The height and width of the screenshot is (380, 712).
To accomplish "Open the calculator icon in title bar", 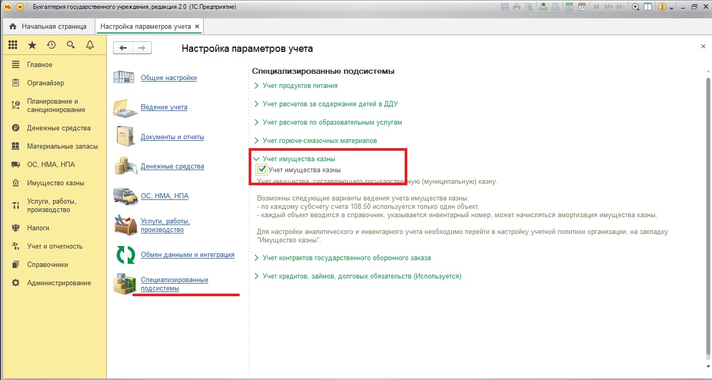I will 569,7.
